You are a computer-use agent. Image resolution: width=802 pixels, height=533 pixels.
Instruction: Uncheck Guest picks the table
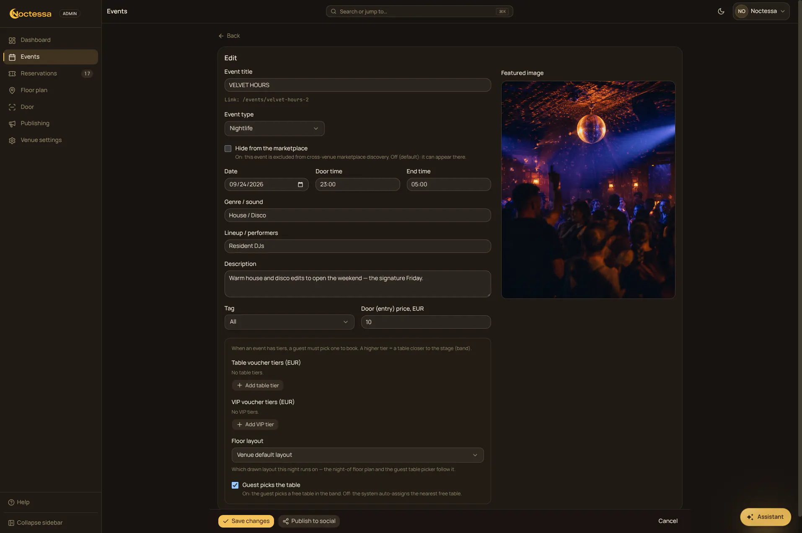pyautogui.click(x=235, y=485)
